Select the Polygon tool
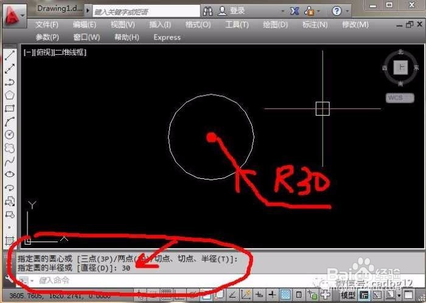Image resolution: width=426 pixels, height=303 pixels. coord(10,95)
